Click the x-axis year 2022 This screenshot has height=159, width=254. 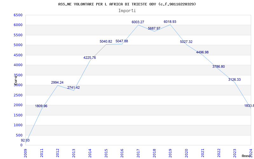(219, 153)
